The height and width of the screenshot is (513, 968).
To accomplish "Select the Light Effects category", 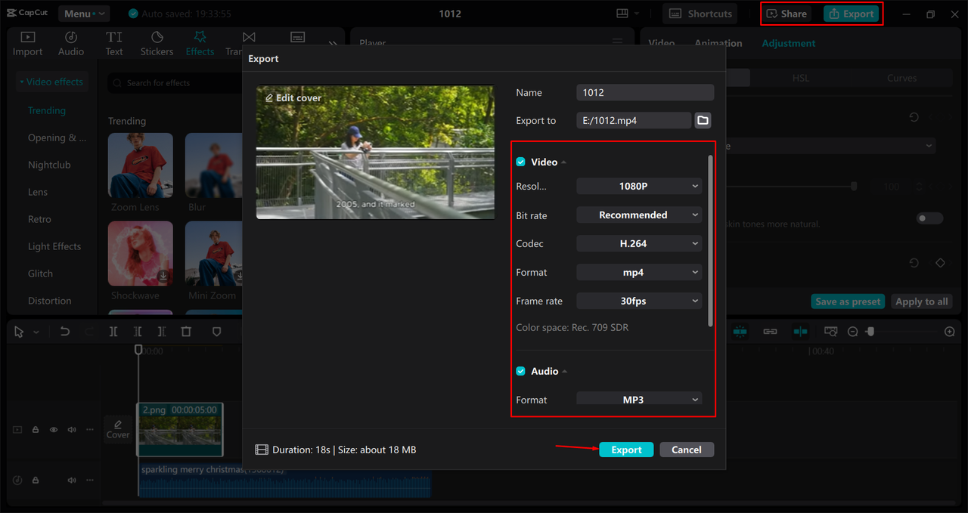I will (54, 246).
